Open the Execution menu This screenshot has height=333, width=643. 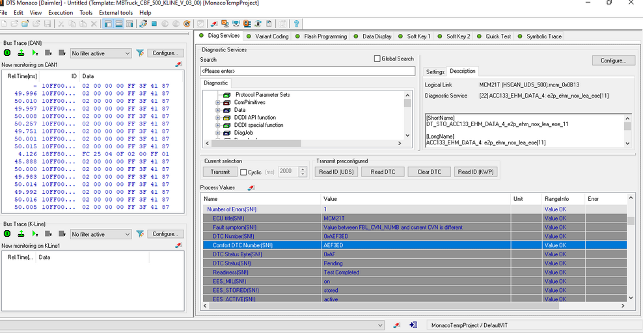point(61,13)
